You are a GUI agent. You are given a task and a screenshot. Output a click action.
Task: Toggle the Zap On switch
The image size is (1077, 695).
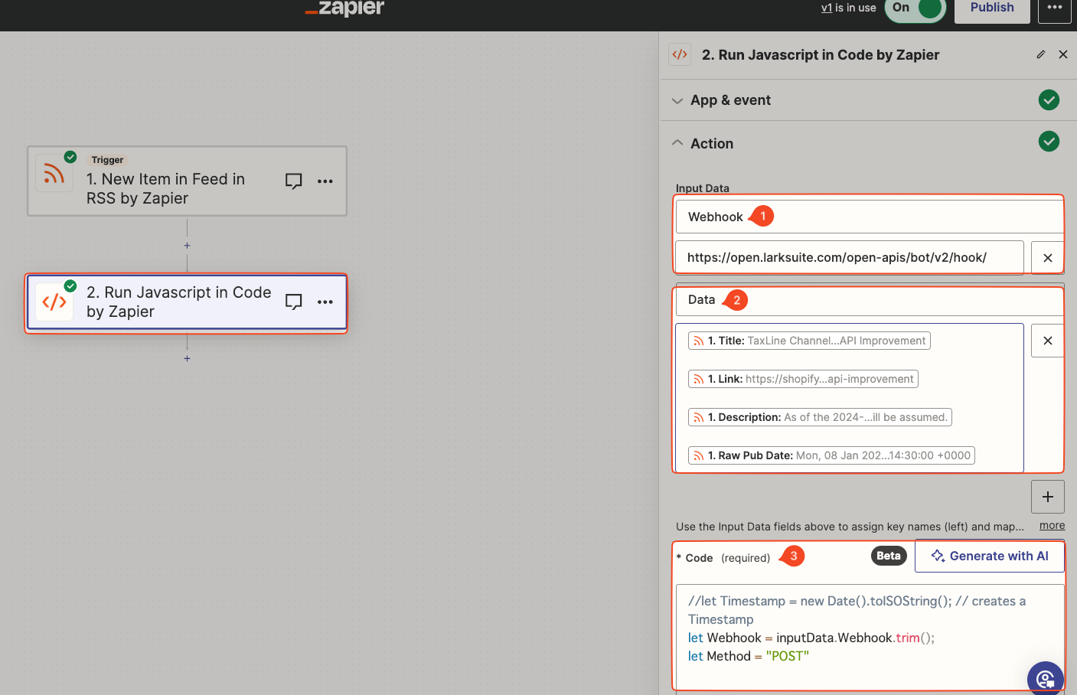pyautogui.click(x=915, y=8)
